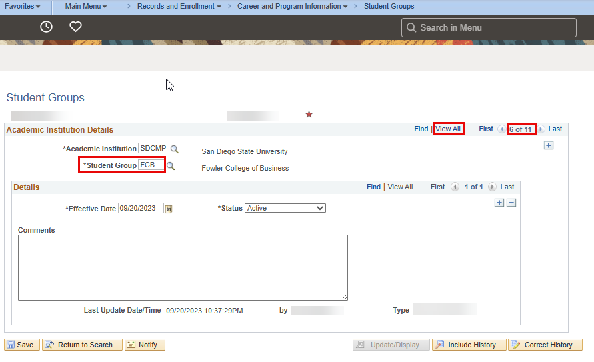Click the Student Groups page heading
The image size is (594, 362).
click(x=45, y=98)
